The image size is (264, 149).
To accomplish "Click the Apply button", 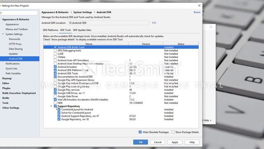I will coord(175,142).
